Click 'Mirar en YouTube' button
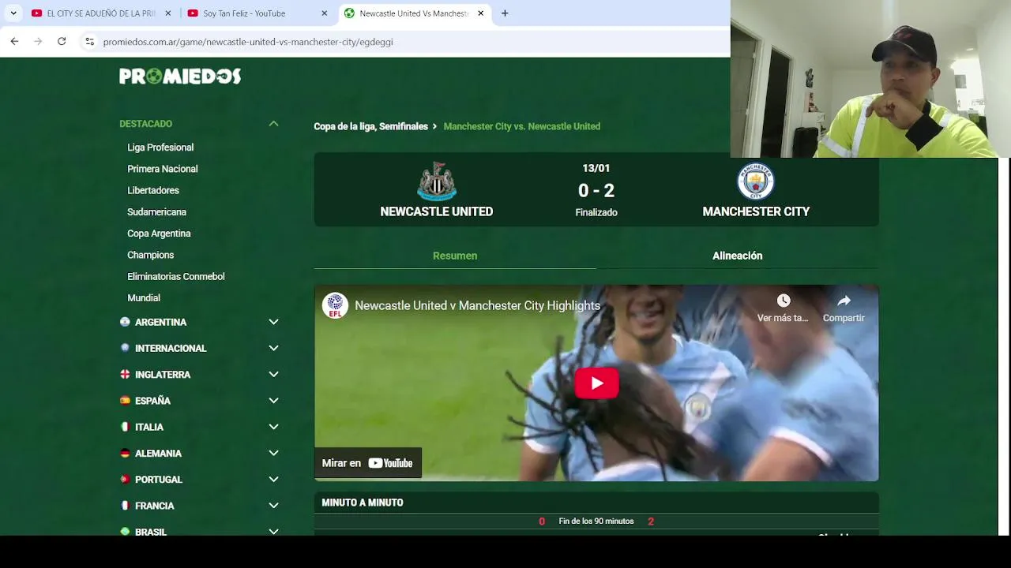Viewport: 1011px width, 568px height. click(x=368, y=463)
